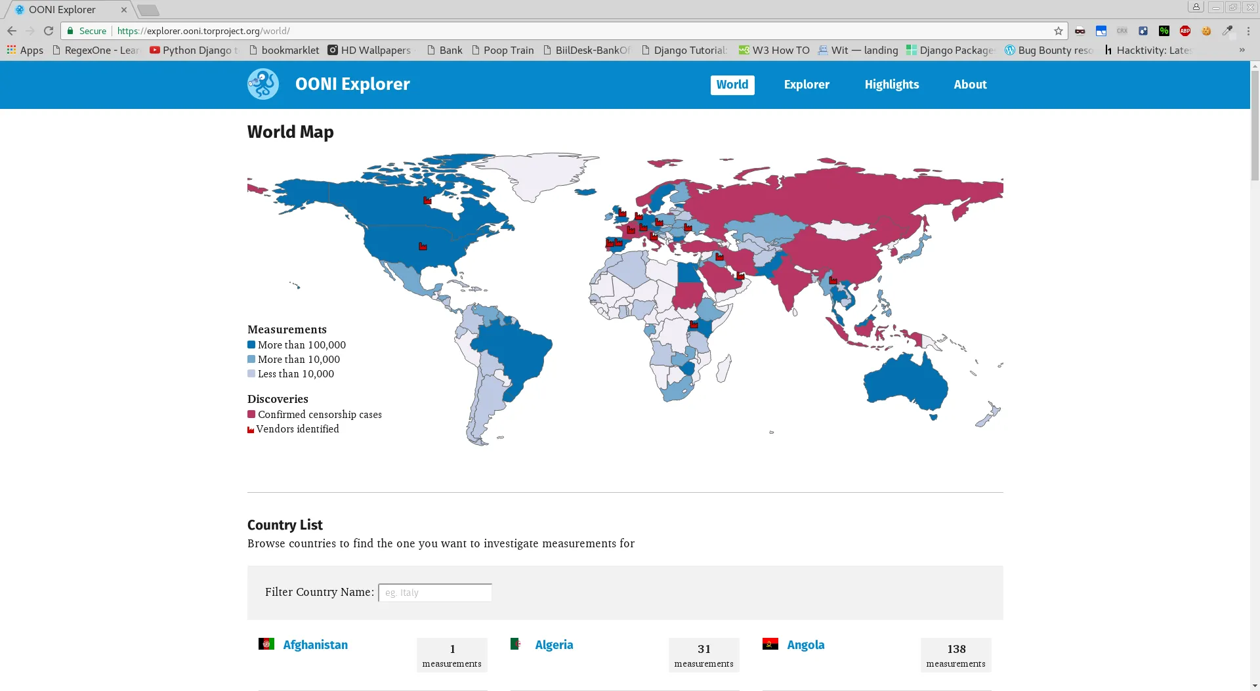Image resolution: width=1260 pixels, height=691 pixels.
Task: Select the World navigation tab
Action: [x=732, y=85]
